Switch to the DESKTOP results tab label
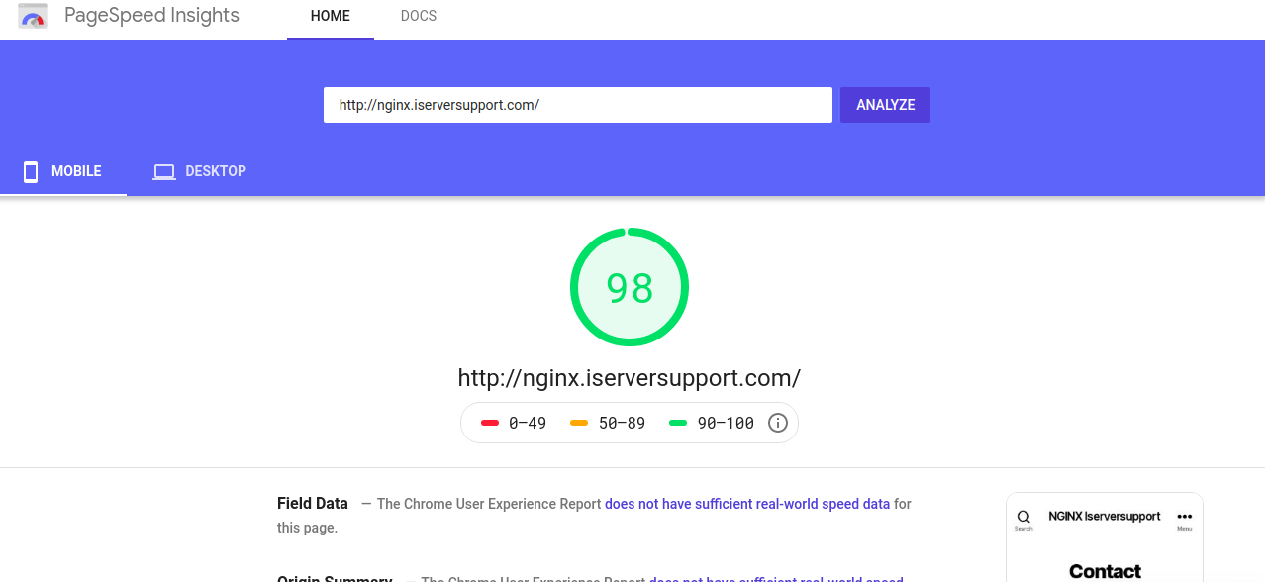The height and width of the screenshot is (582, 1265). (215, 171)
